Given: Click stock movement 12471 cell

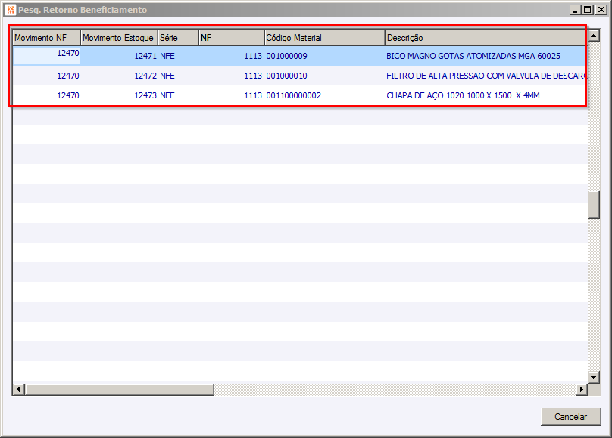Looking at the screenshot, I should (145, 56).
